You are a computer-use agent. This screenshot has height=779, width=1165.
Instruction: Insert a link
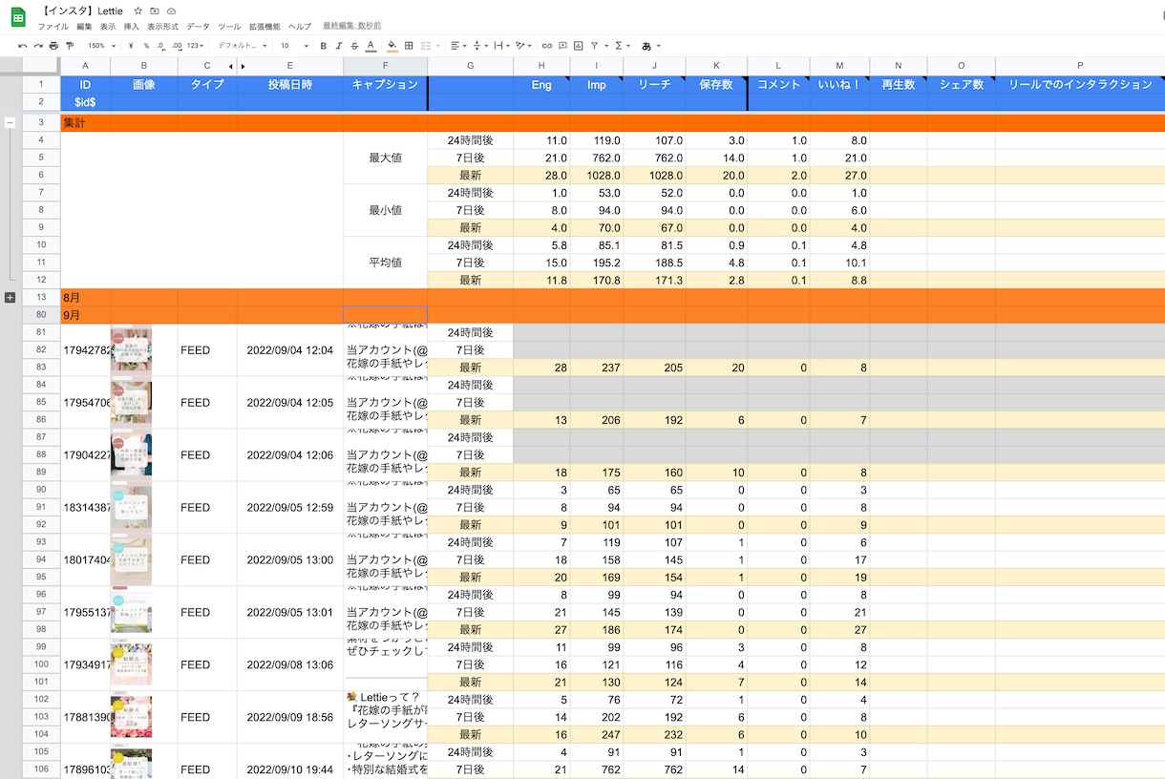click(x=547, y=45)
